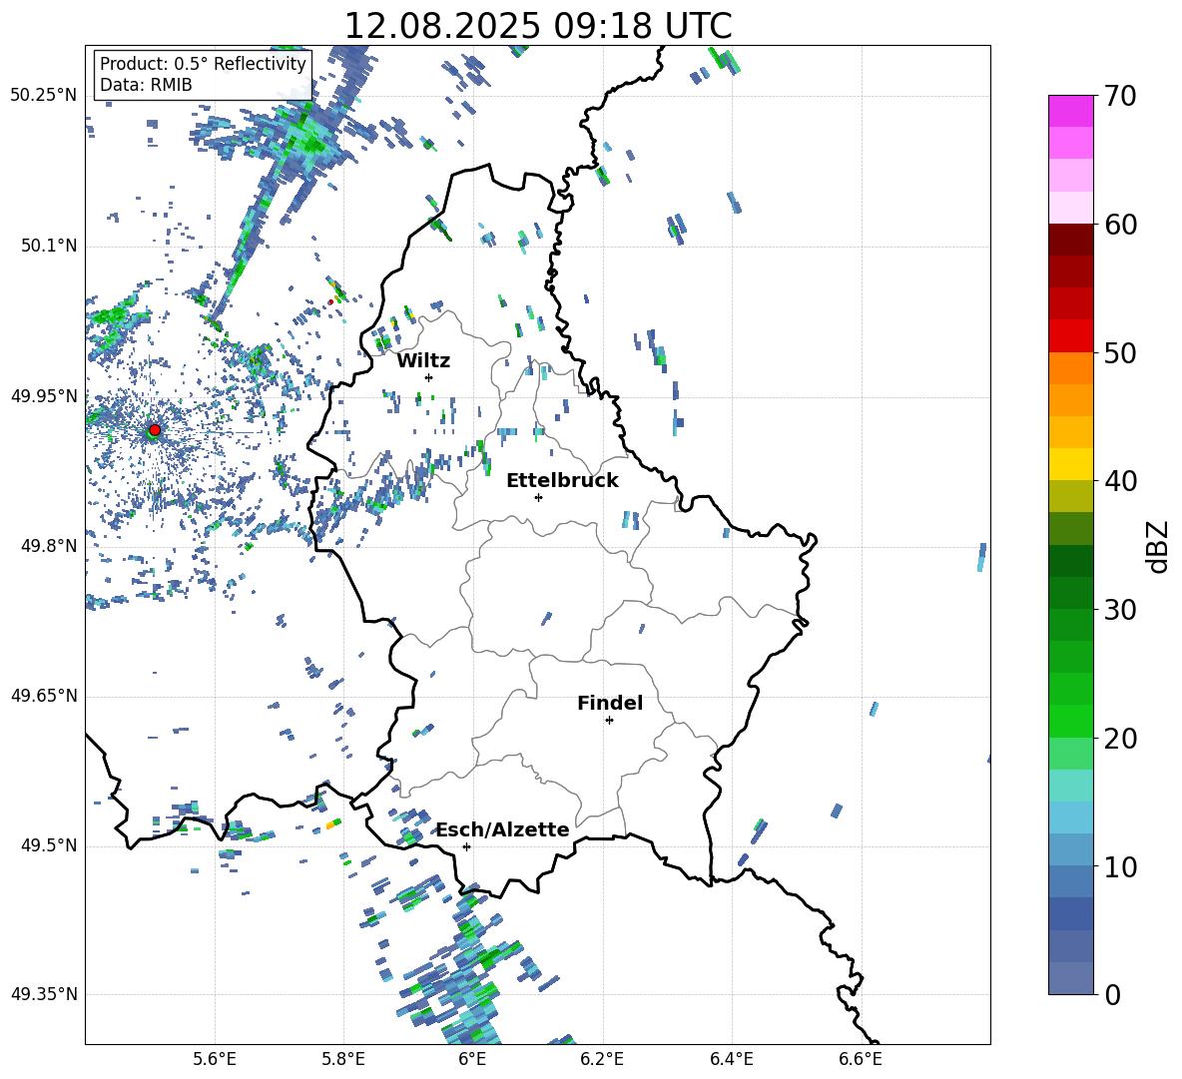Click the Data: RMIB text
Screen dimensions: 1182x1079
click(x=146, y=85)
